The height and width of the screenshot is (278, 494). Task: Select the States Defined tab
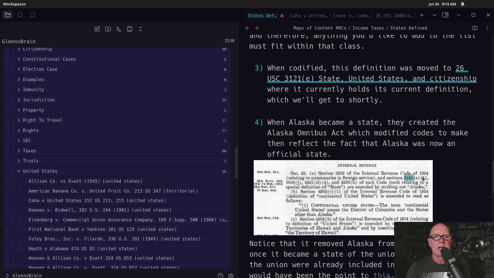point(262,15)
